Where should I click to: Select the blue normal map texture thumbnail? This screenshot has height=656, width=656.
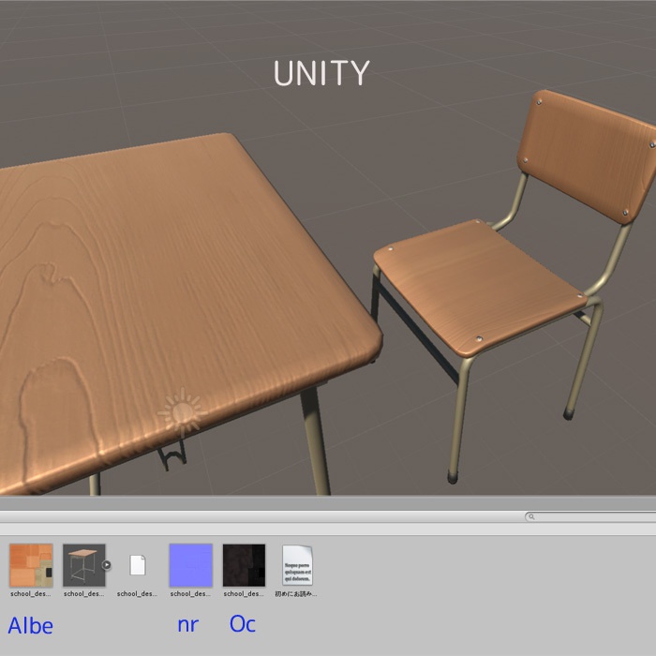(191, 565)
